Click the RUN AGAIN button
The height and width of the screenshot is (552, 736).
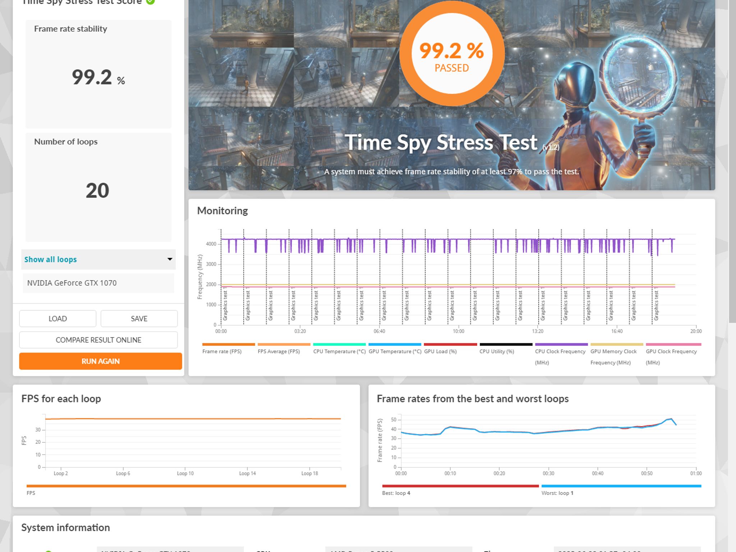[x=101, y=361]
